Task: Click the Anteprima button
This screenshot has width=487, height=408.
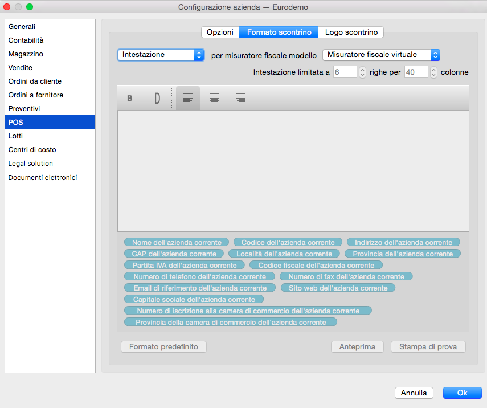Action: pos(357,346)
